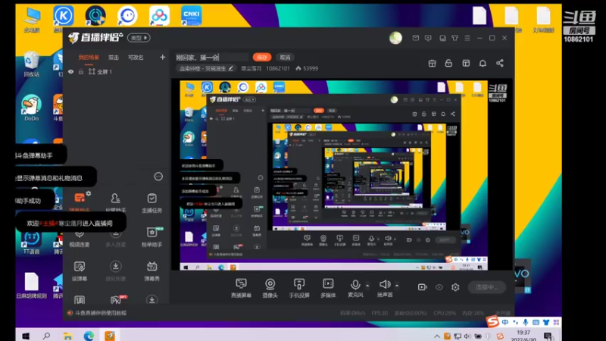Click the 麦克风 microphone icon

click(355, 285)
